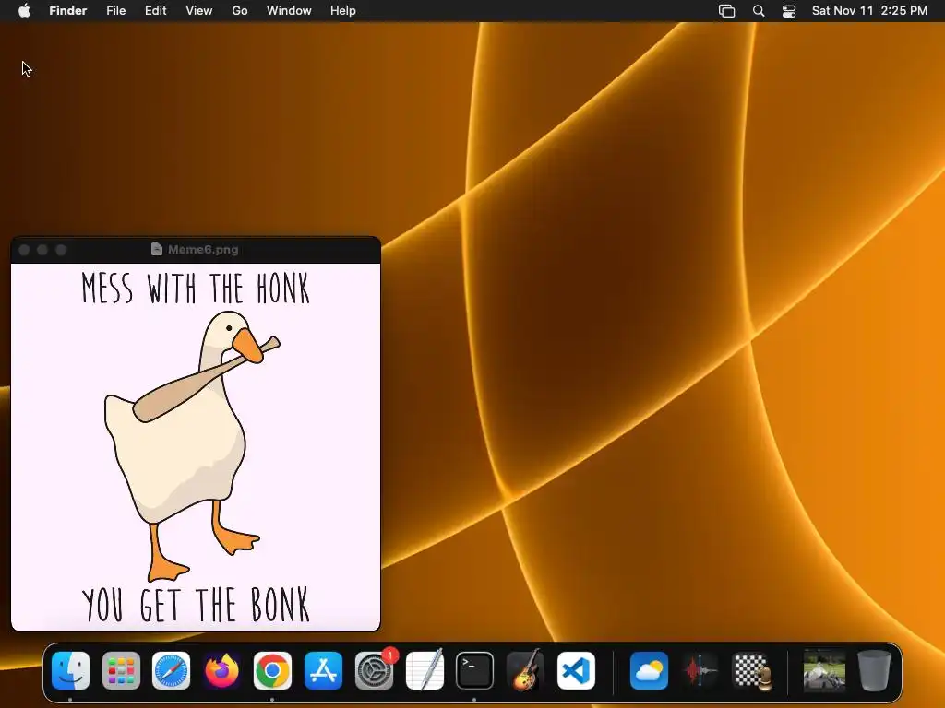Viewport: 945px width, 708px height.
Task: Zoom the Meme6.png window
Action: (61, 250)
